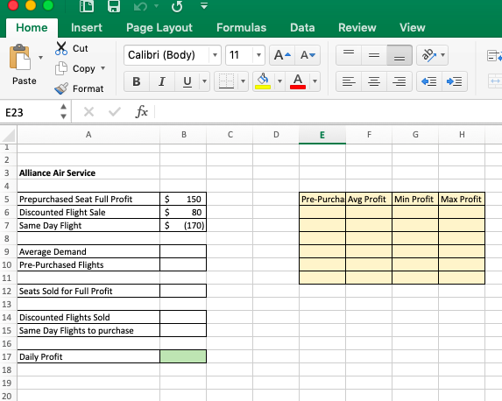Click the Paste clipboard icon
The height and width of the screenshot is (401, 502).
coord(20,57)
